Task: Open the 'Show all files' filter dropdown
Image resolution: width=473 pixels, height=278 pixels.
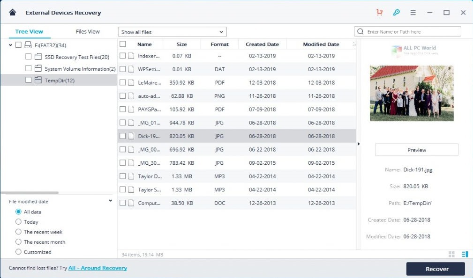Action: 172,31
